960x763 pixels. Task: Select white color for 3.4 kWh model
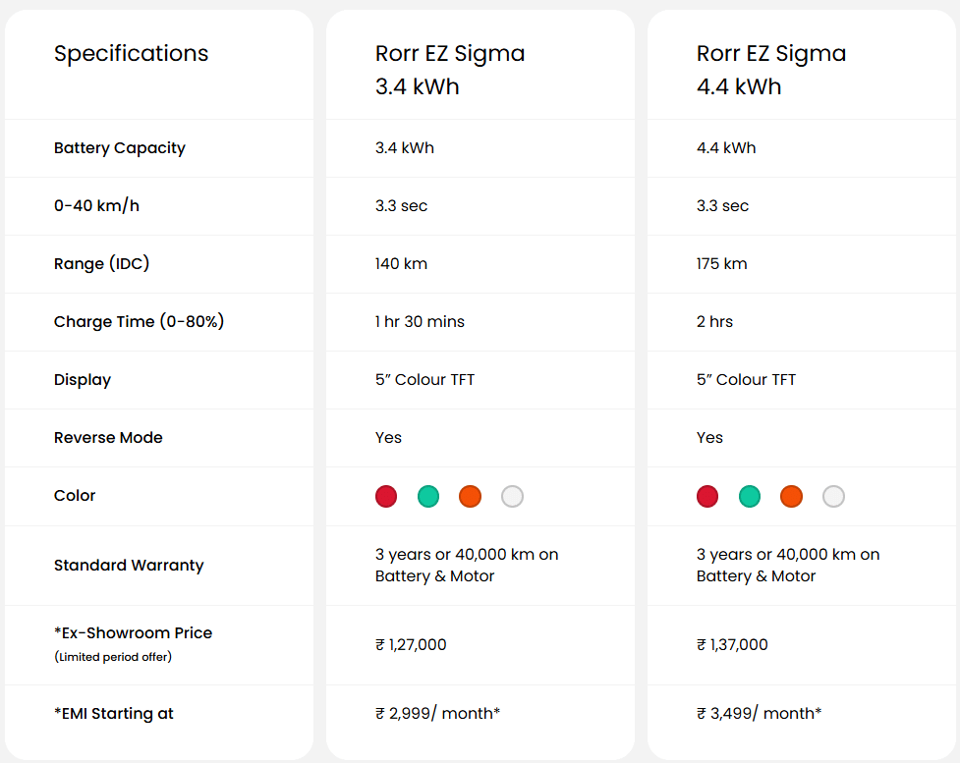[x=513, y=496]
